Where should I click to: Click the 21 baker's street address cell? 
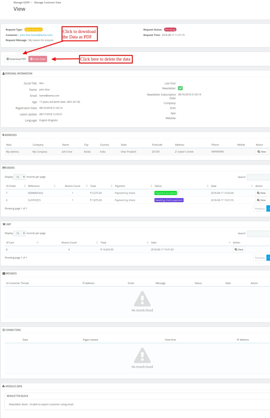(184, 152)
